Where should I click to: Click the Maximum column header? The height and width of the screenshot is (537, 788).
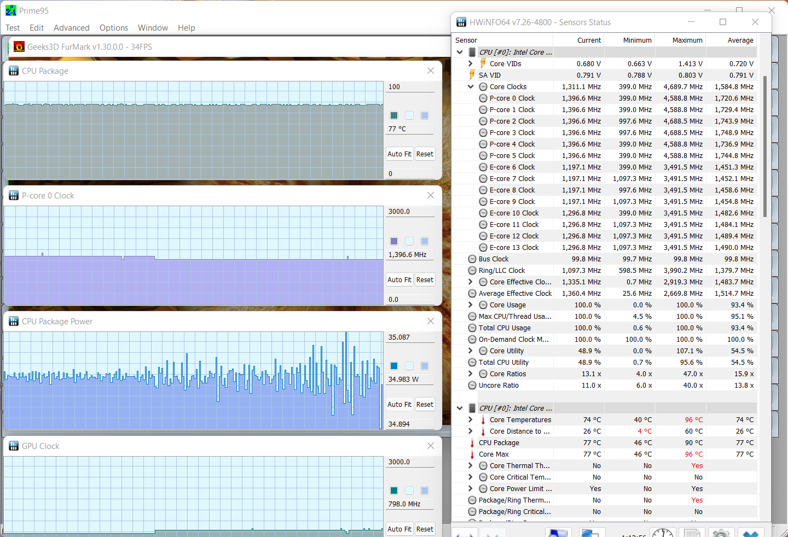pyautogui.click(x=681, y=40)
